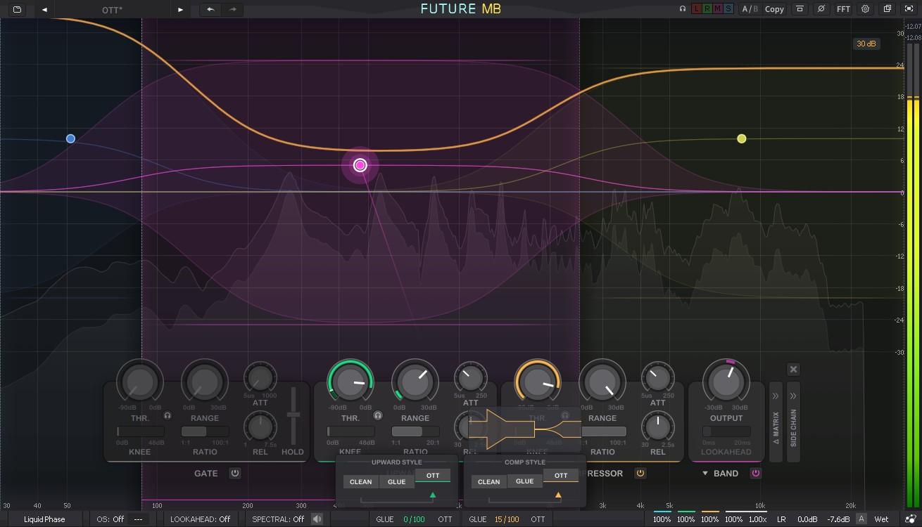Expand the SIDE CHAIN panel
The image size is (922, 527).
pyautogui.click(x=792, y=396)
